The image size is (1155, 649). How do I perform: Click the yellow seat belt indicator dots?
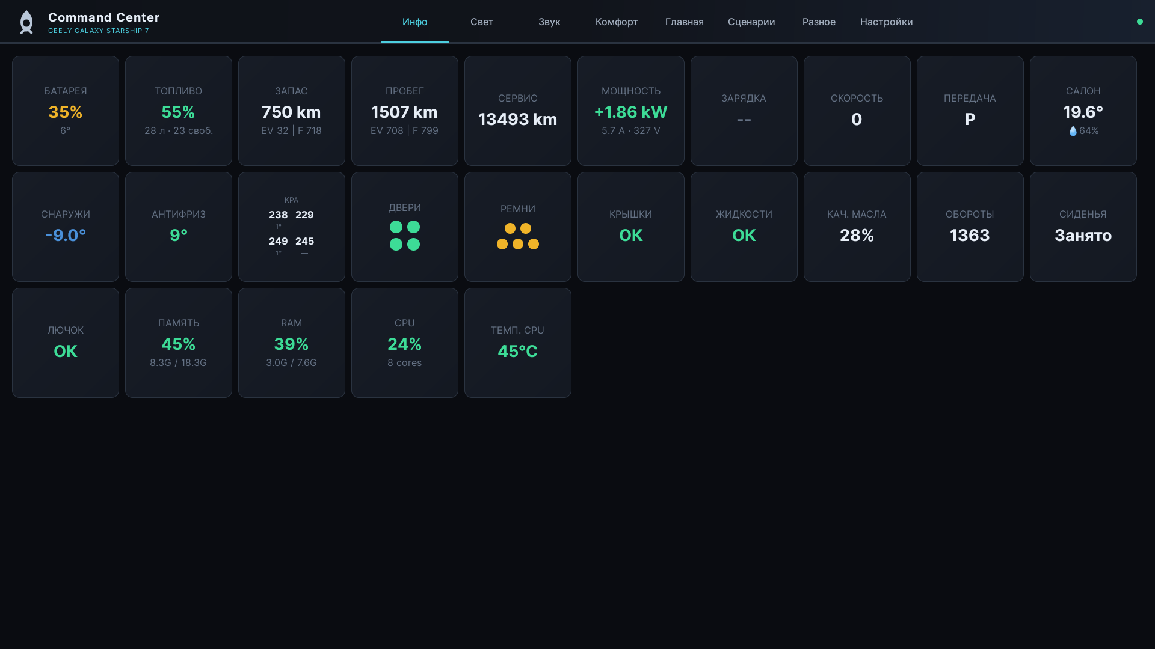[x=517, y=236]
